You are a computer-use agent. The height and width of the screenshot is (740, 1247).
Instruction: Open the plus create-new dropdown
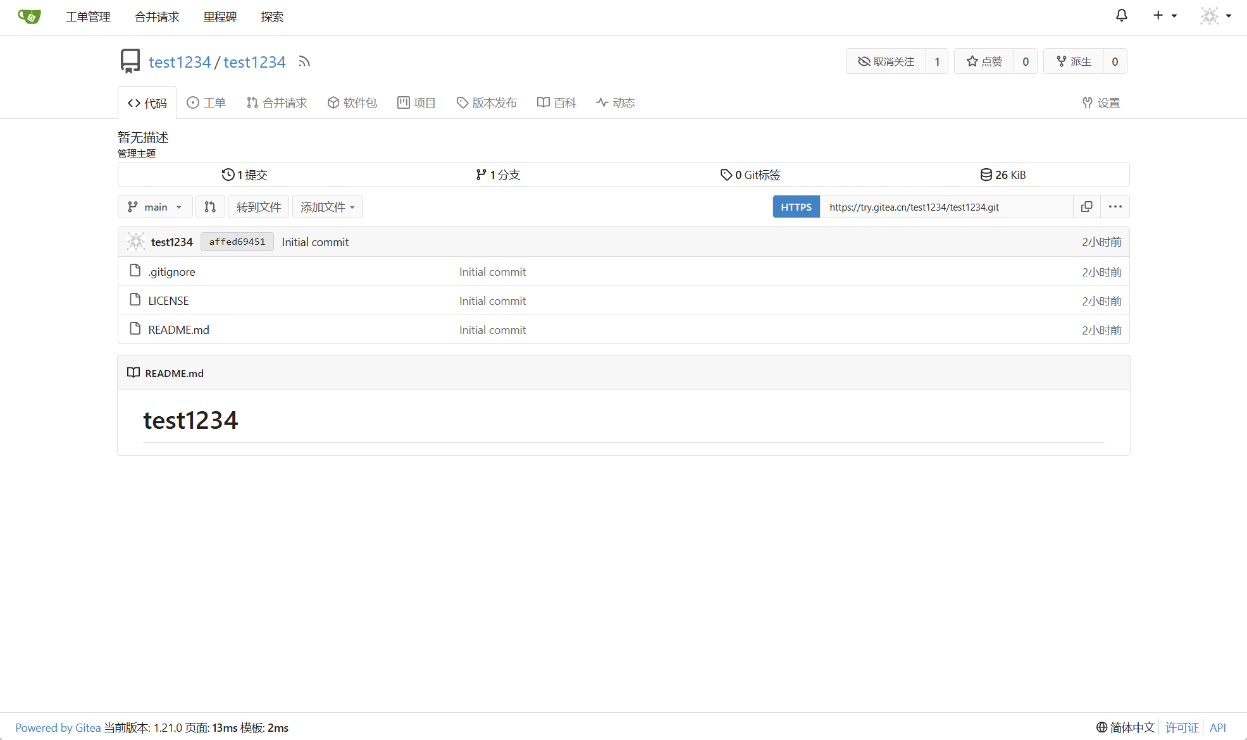pyautogui.click(x=1164, y=16)
